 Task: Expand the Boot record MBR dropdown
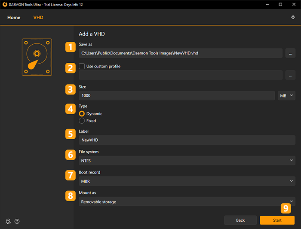(x=187, y=181)
